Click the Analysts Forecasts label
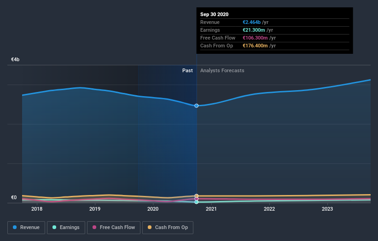 coord(222,70)
